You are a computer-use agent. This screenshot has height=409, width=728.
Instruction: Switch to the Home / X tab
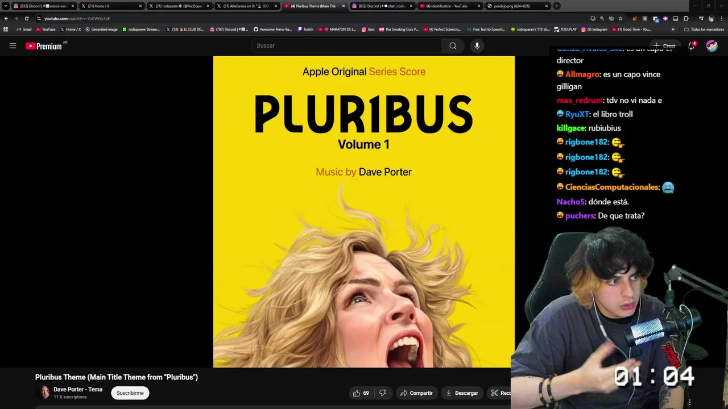111,6
